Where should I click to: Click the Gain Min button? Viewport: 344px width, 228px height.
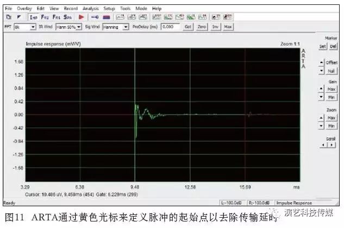(x=332, y=97)
